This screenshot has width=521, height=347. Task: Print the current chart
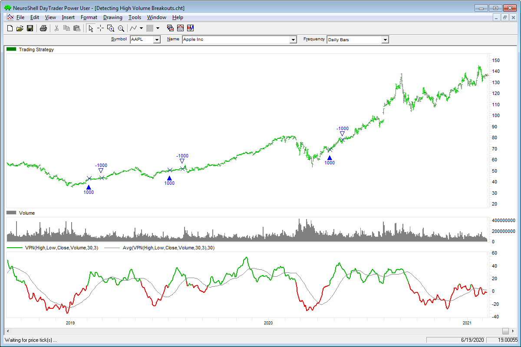click(43, 28)
